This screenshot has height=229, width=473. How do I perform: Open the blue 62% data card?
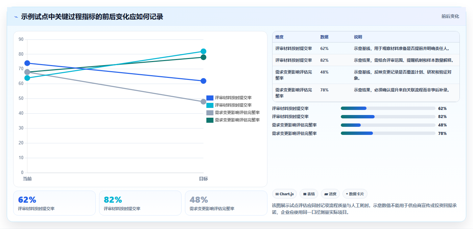tap(54, 203)
